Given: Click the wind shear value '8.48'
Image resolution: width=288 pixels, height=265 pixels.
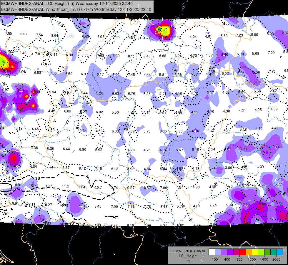Looking at the screenshot, I should [164, 207].
